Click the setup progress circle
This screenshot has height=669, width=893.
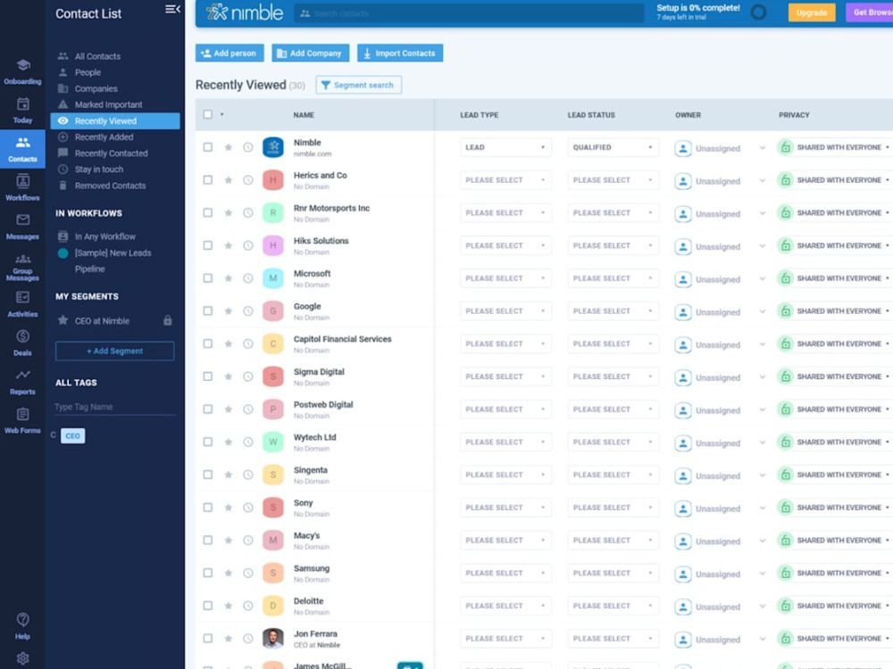coord(758,12)
